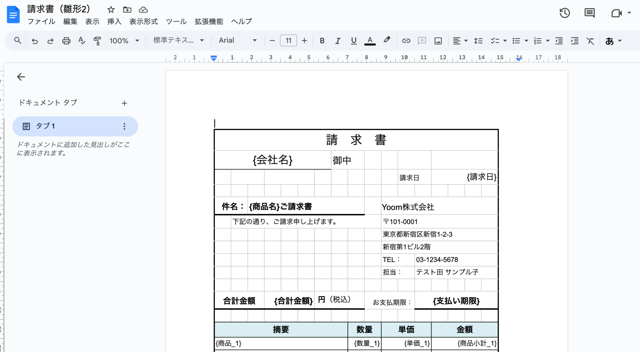
Task: Toggle numbered list
Action: tap(537, 41)
